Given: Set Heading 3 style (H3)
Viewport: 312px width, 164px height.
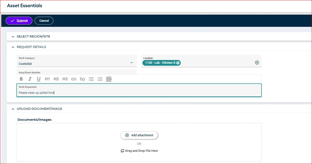Looking at the screenshot, I should coord(65,79).
